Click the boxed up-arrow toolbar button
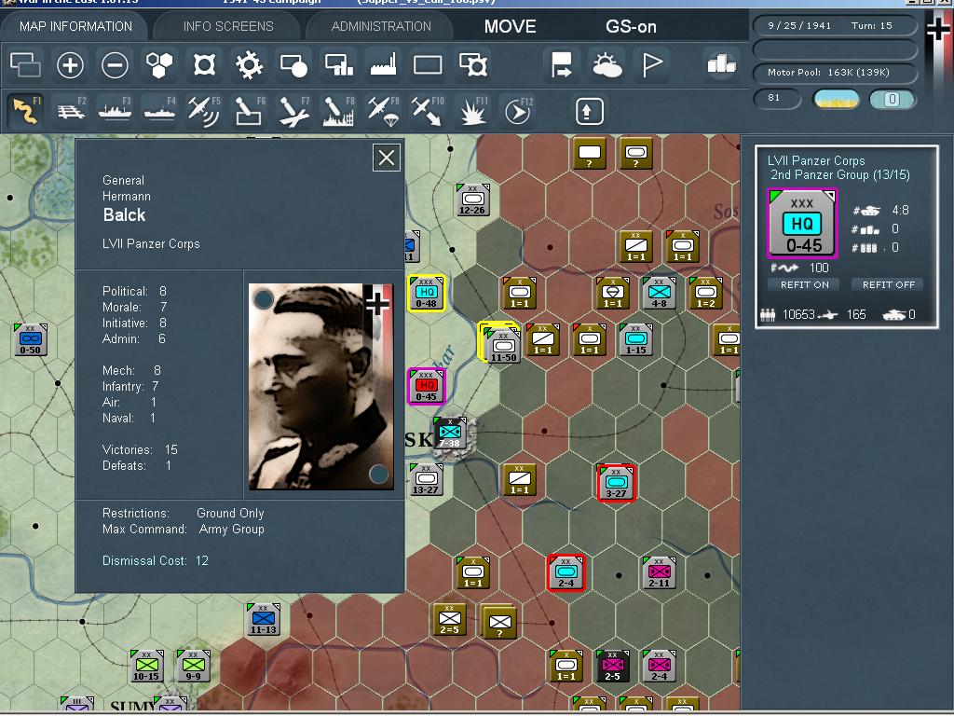 pos(589,111)
